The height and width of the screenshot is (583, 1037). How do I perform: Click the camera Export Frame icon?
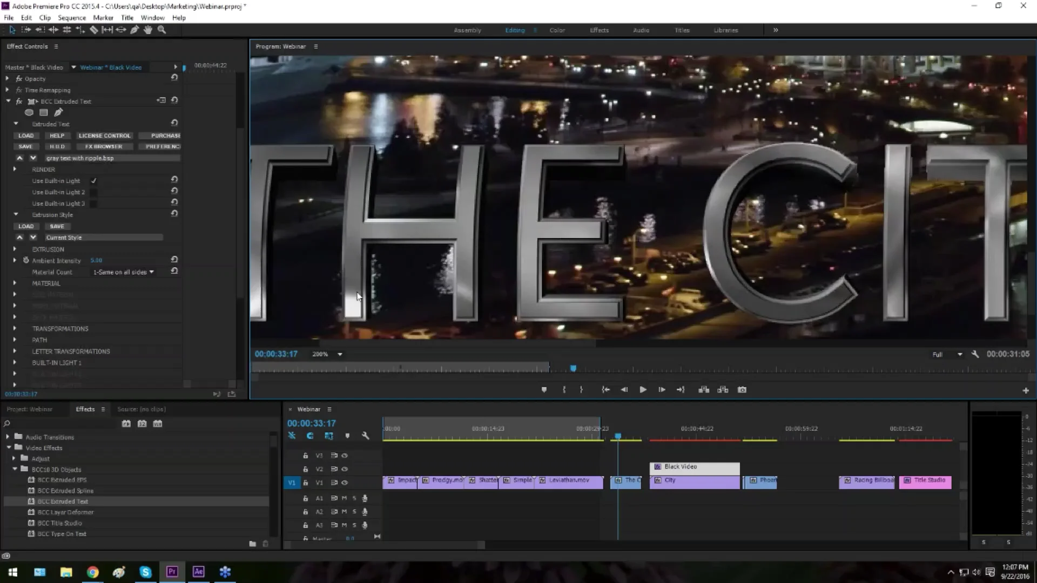coord(742,389)
